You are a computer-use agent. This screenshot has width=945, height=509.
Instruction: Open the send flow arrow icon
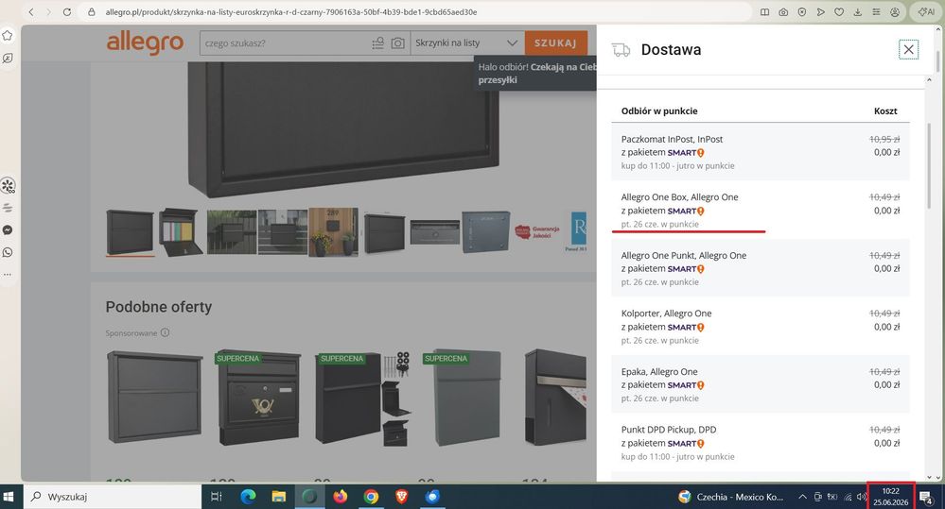[x=820, y=12]
